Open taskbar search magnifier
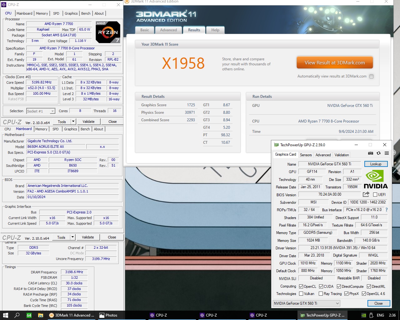Screen dimensions: 400x320 pyautogui.click(x=17, y=315)
